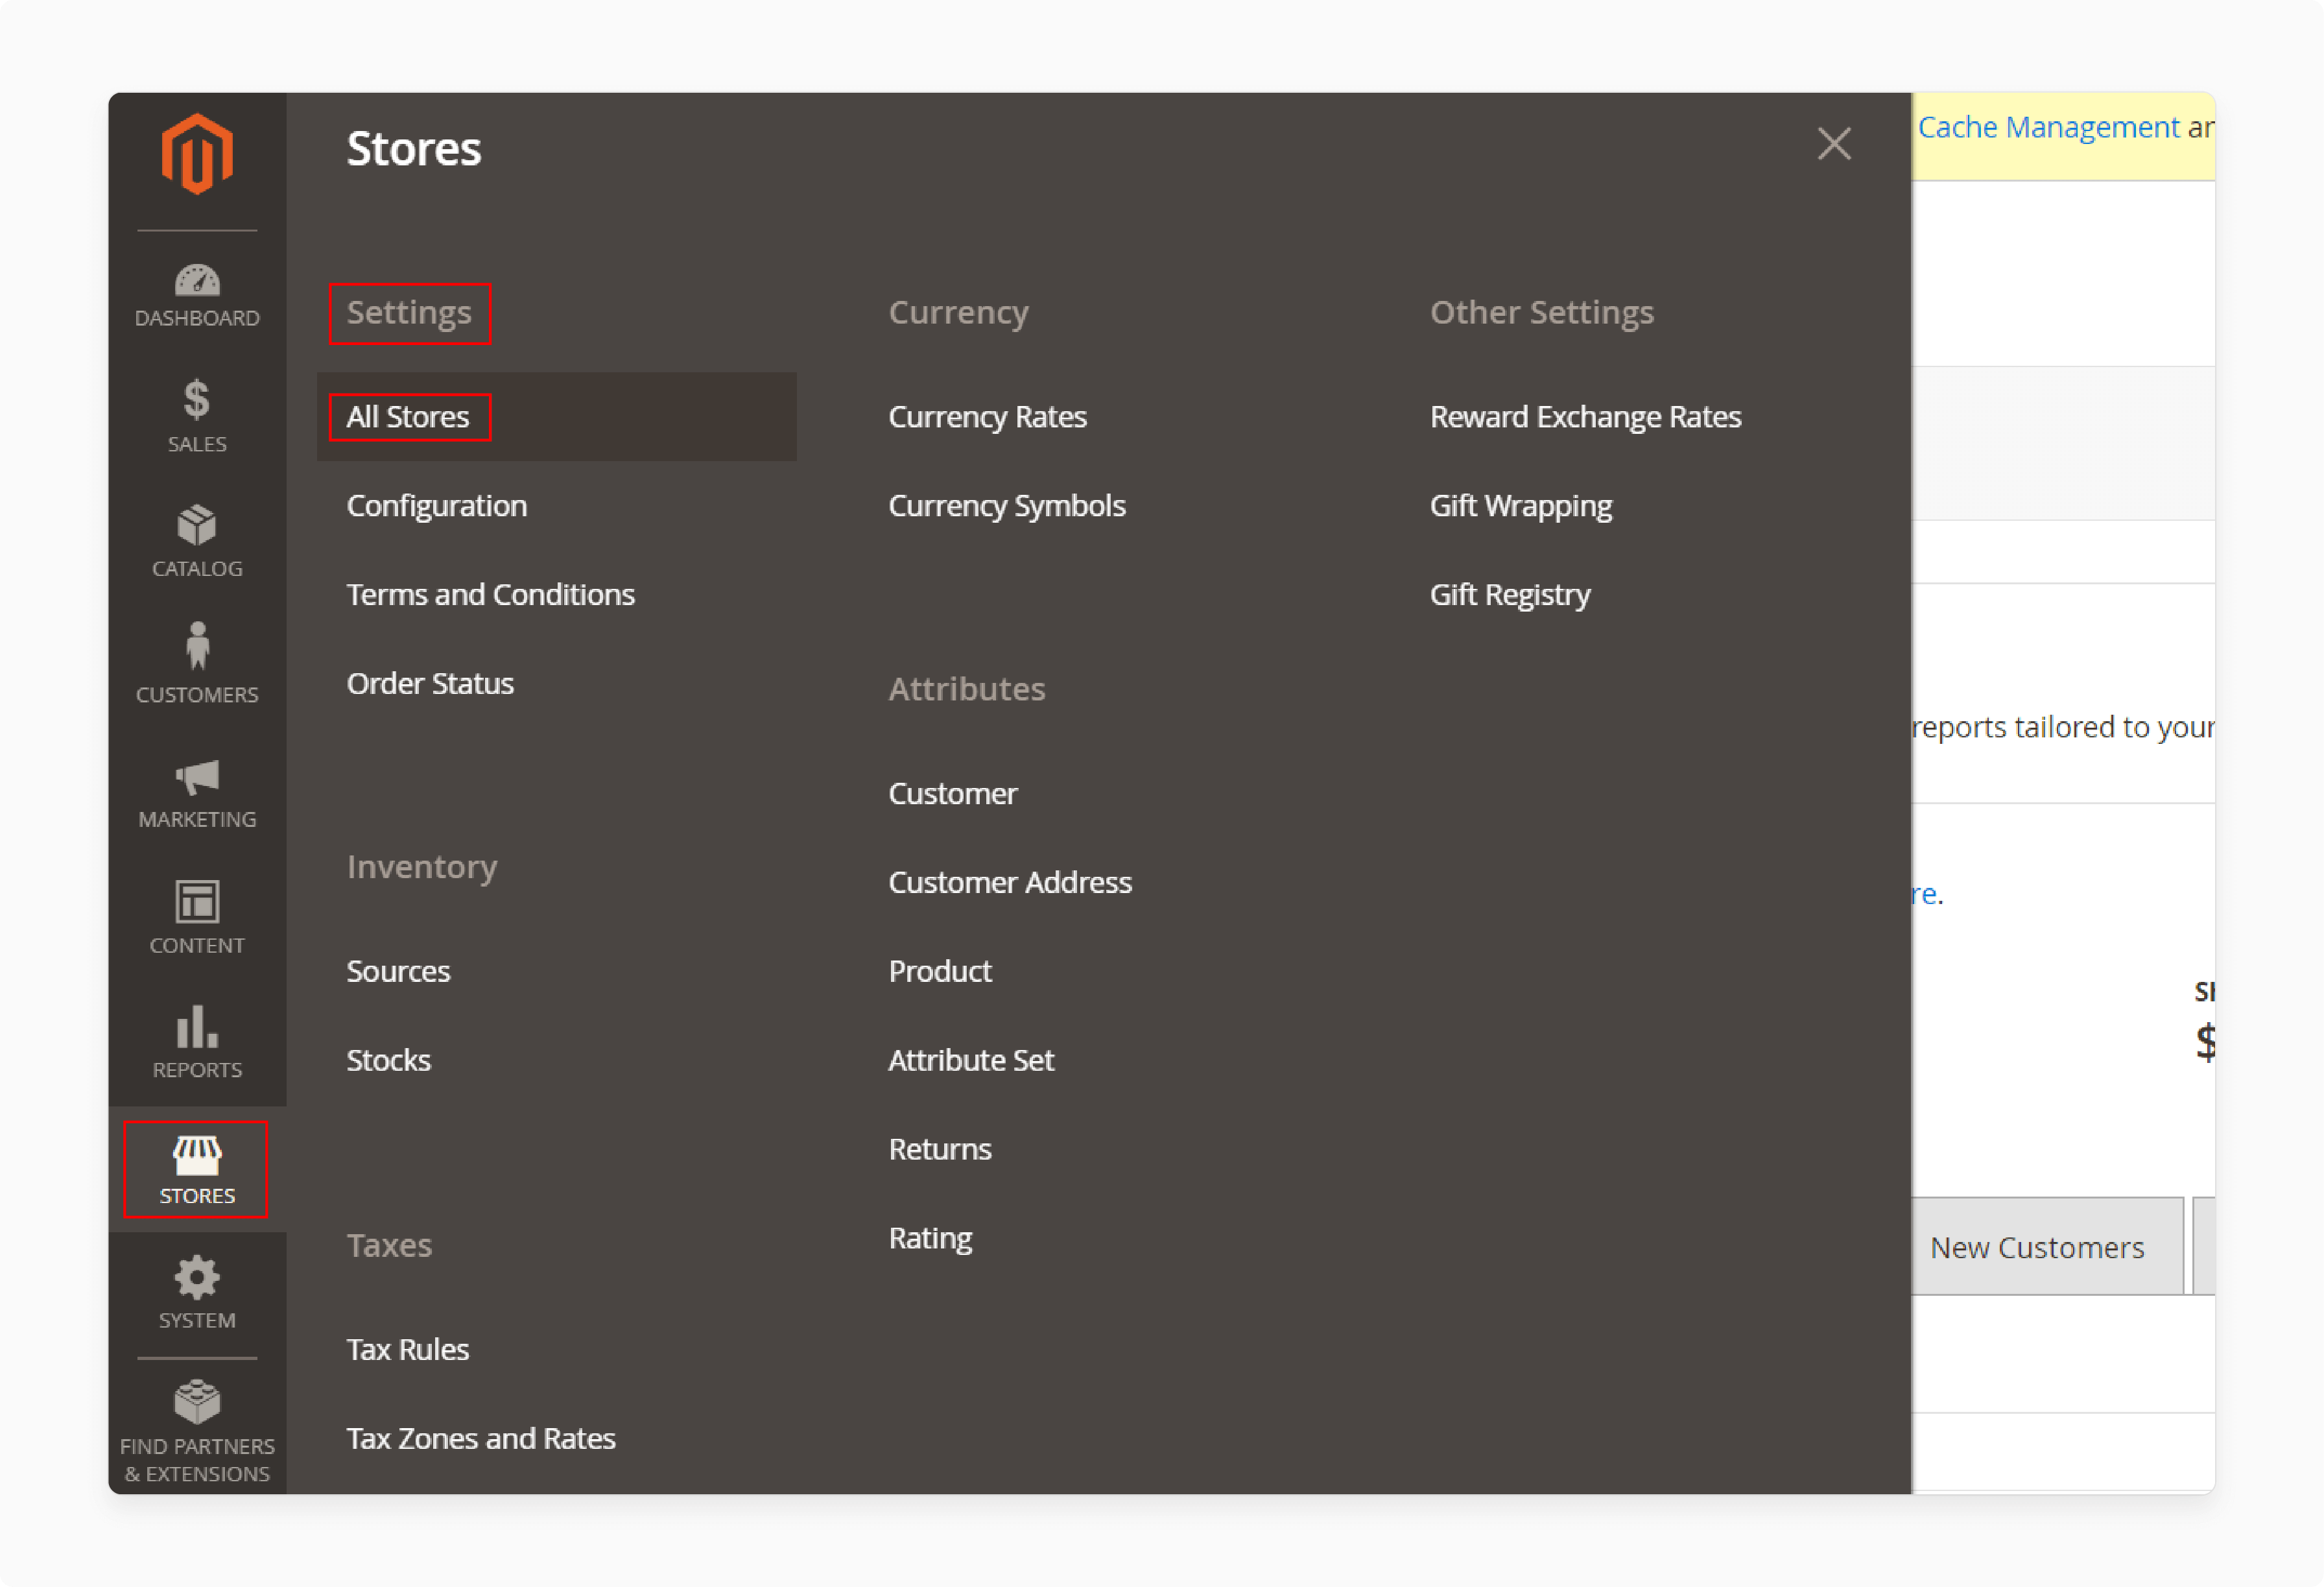Image resolution: width=2324 pixels, height=1587 pixels.
Task: Open Currency Symbols
Action: [1007, 506]
